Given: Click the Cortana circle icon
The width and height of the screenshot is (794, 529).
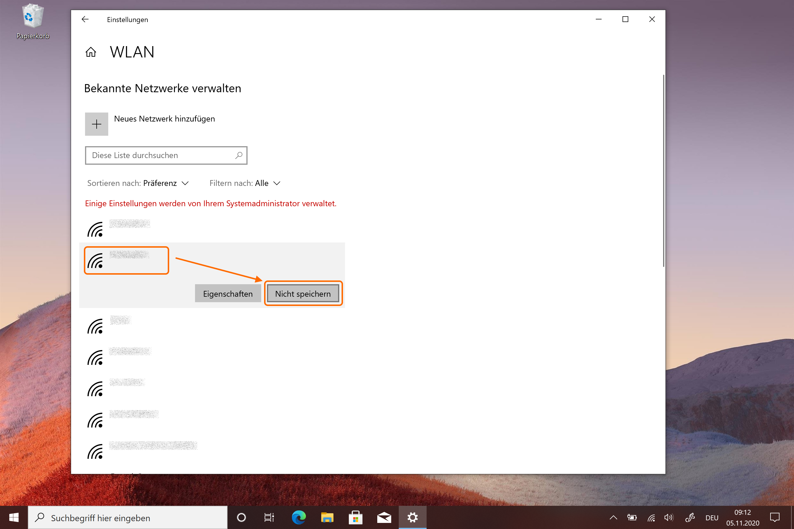Looking at the screenshot, I should coord(241,517).
